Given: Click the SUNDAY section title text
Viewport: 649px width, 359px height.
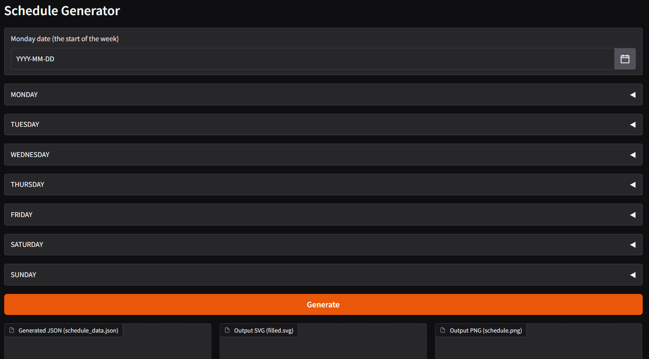Looking at the screenshot, I should (24, 275).
